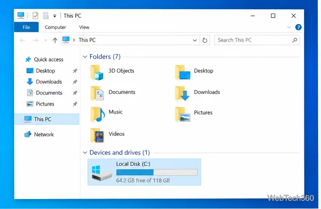The width and height of the screenshot is (321, 209).
Task: Open Help with the question mark icon
Action: point(298,27)
